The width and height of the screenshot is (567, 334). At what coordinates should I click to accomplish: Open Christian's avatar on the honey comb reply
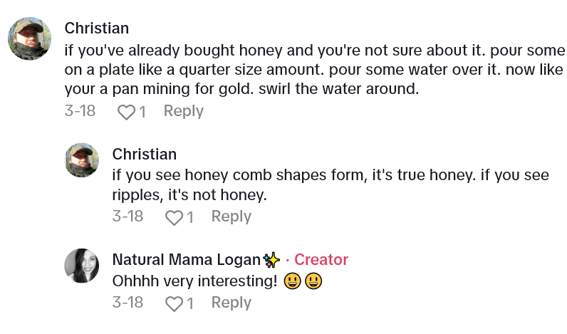pyautogui.click(x=81, y=160)
